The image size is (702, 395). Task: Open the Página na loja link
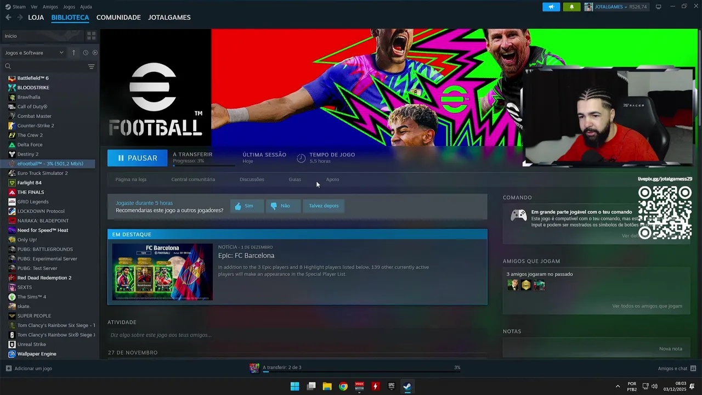click(x=131, y=179)
